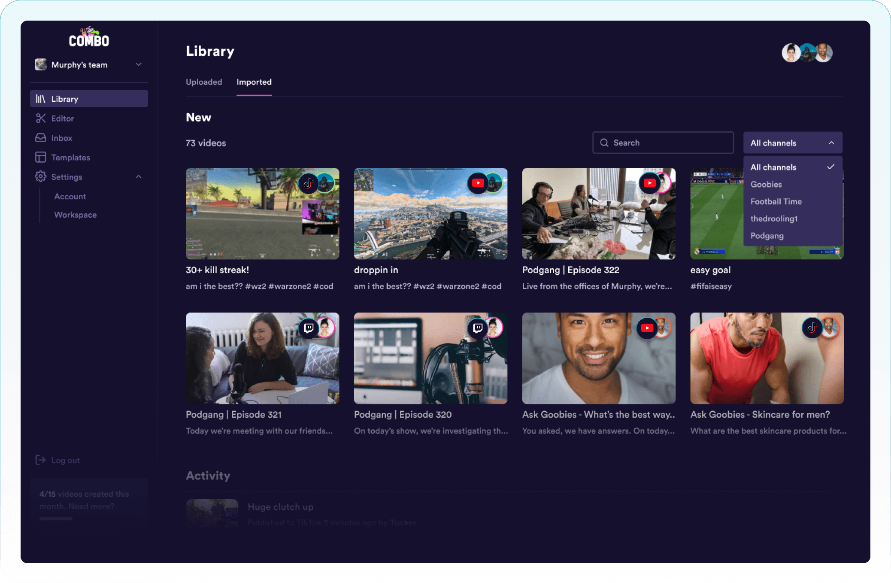Viewport: 891px width, 583px height.
Task: Click Ask Goobies - Skincare for men? title
Action: coord(760,414)
